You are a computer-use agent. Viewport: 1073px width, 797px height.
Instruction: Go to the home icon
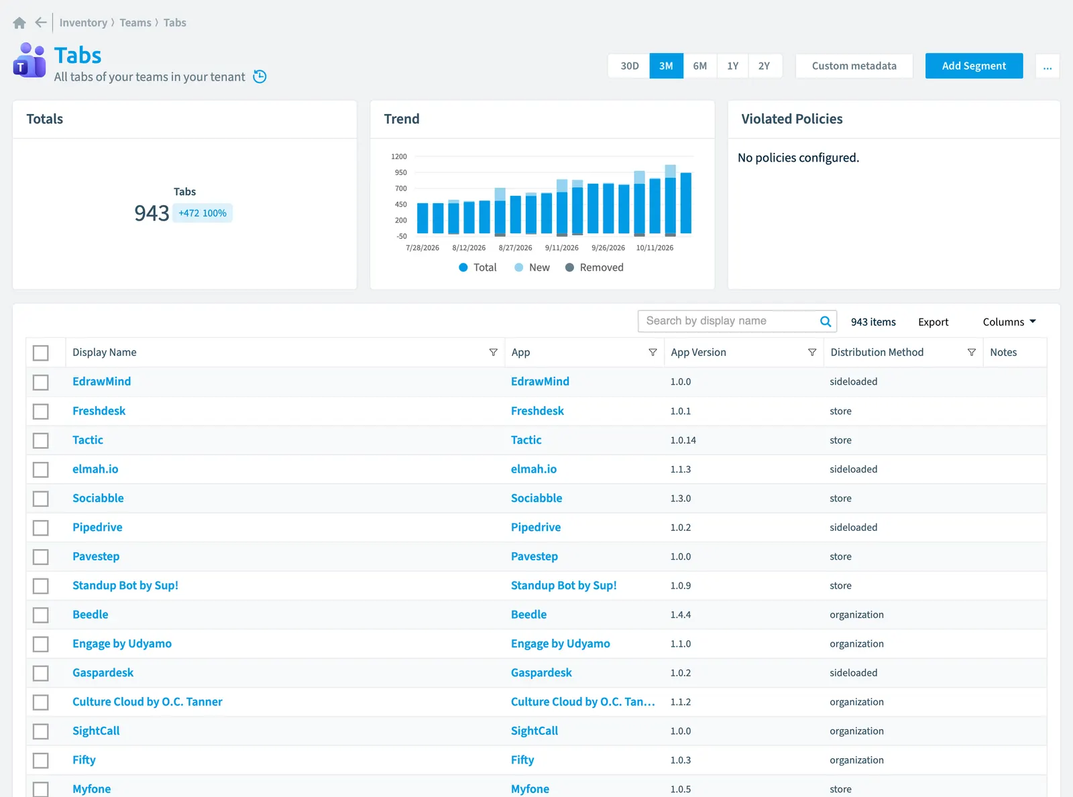(x=19, y=23)
